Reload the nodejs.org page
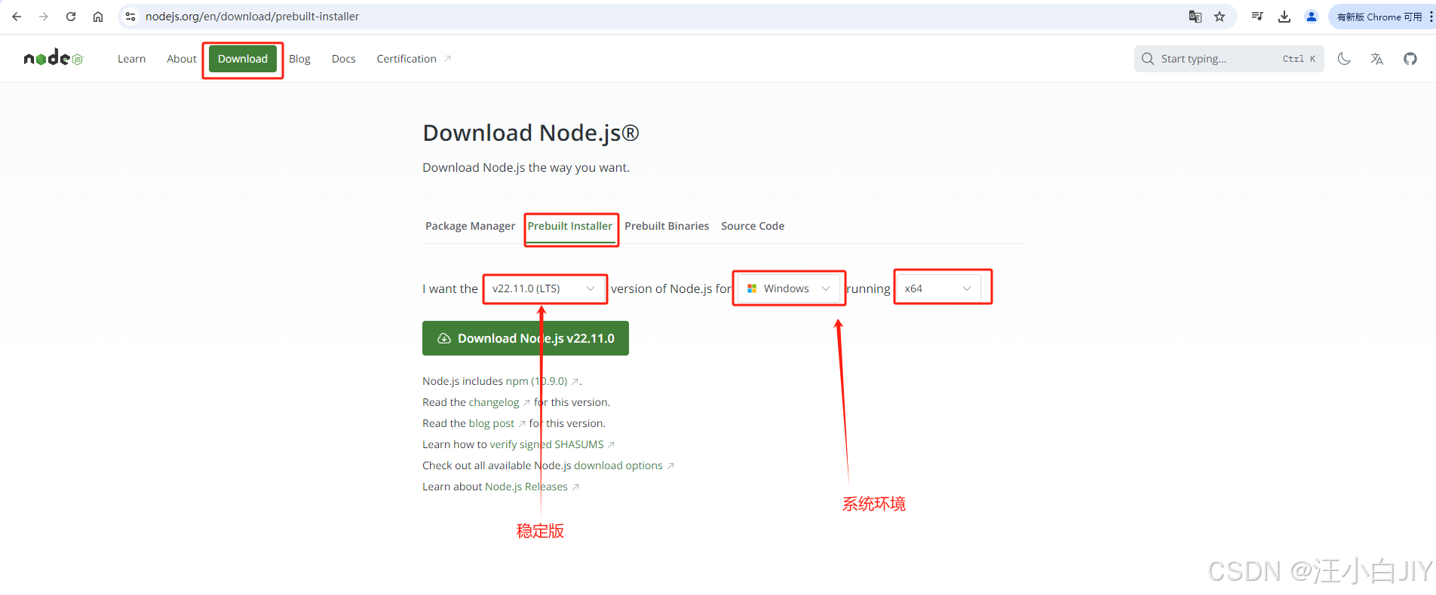 click(71, 17)
